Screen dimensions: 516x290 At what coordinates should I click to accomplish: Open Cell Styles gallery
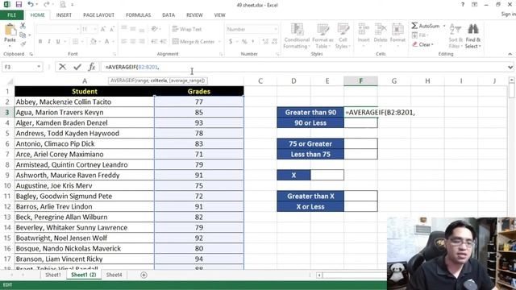click(x=343, y=36)
